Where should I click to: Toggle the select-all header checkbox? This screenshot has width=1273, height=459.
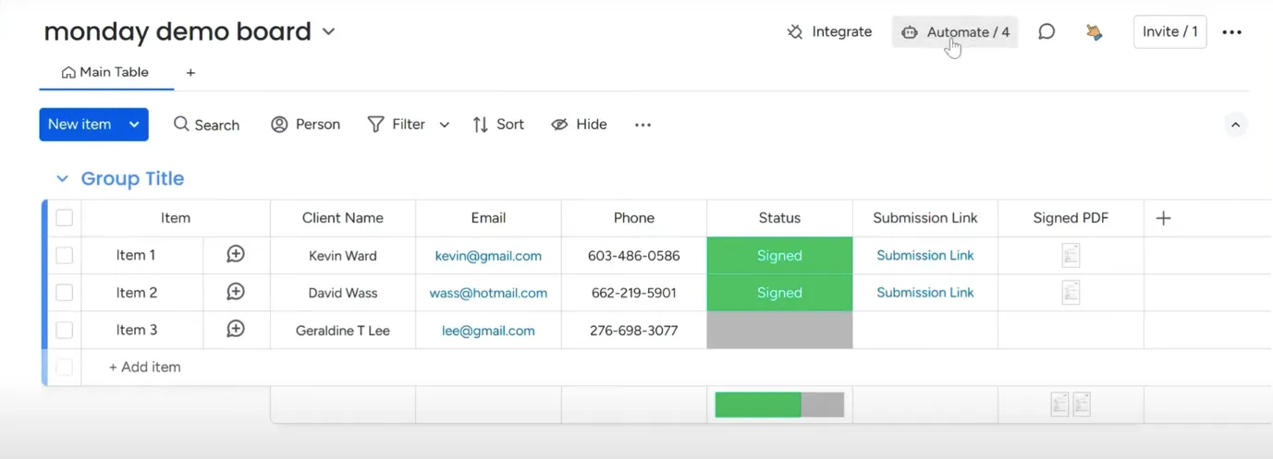(64, 218)
